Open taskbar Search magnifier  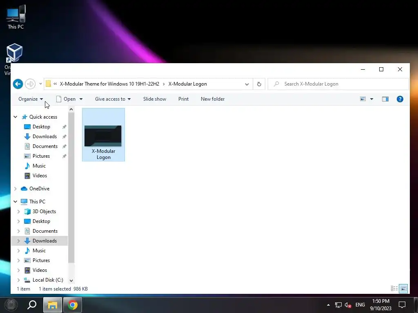coord(32,305)
